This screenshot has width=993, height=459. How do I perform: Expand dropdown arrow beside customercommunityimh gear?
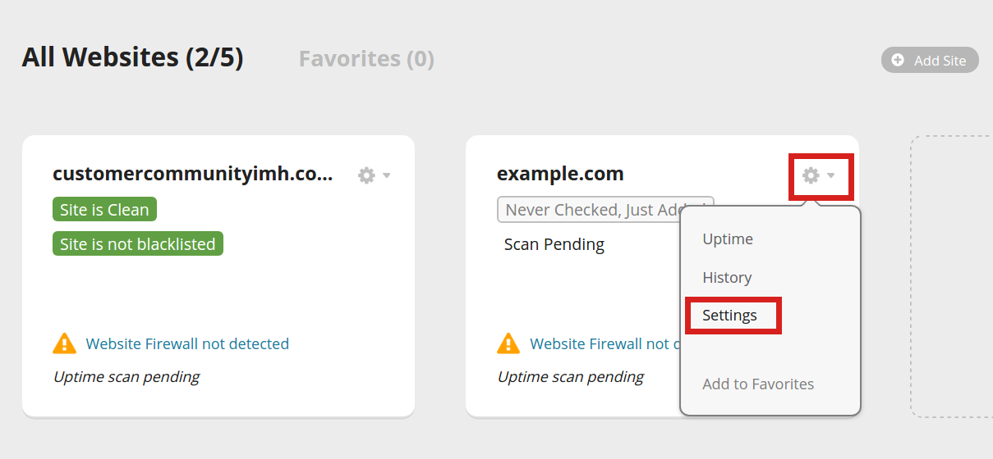[387, 175]
